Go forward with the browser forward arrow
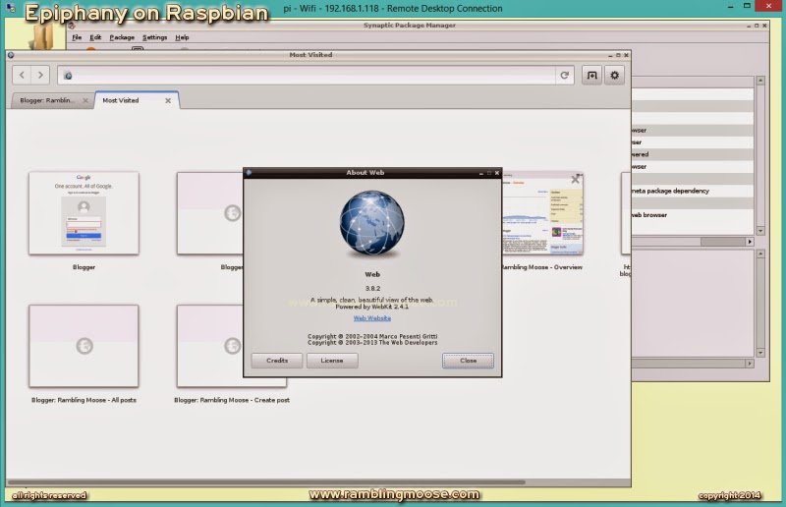Image resolution: width=786 pixels, height=507 pixels. [x=40, y=76]
